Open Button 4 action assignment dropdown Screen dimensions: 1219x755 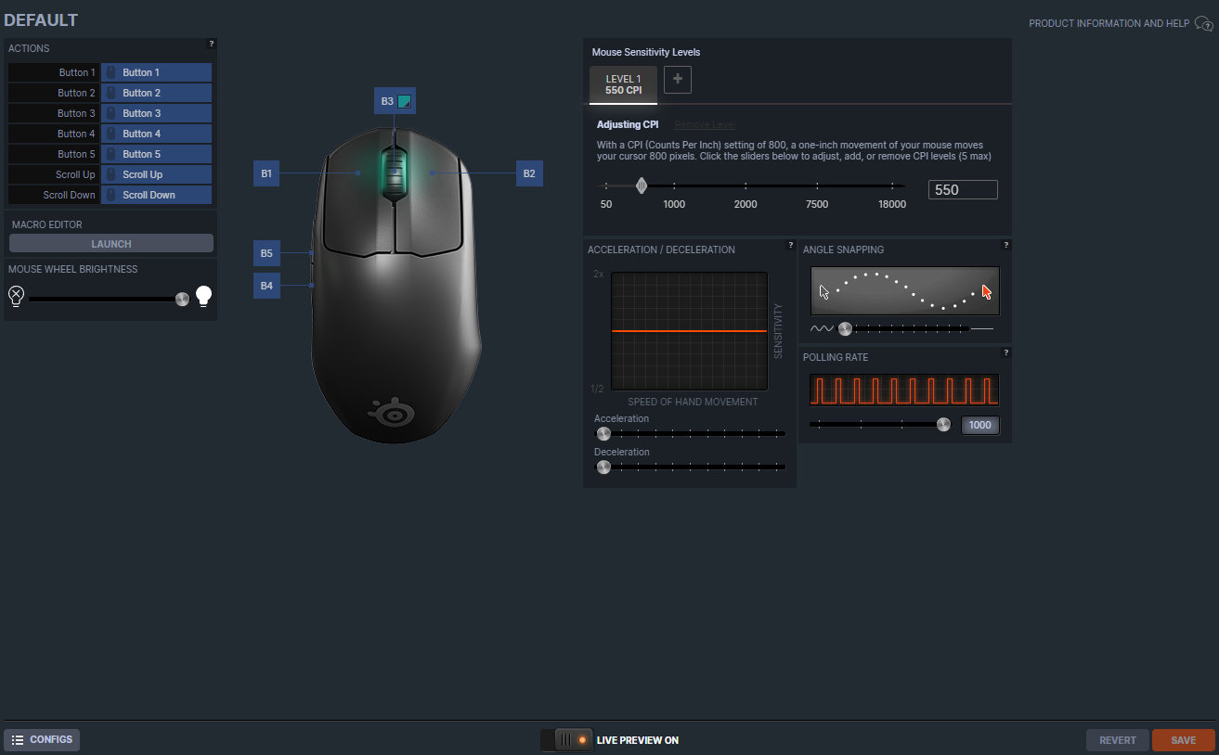coord(156,134)
